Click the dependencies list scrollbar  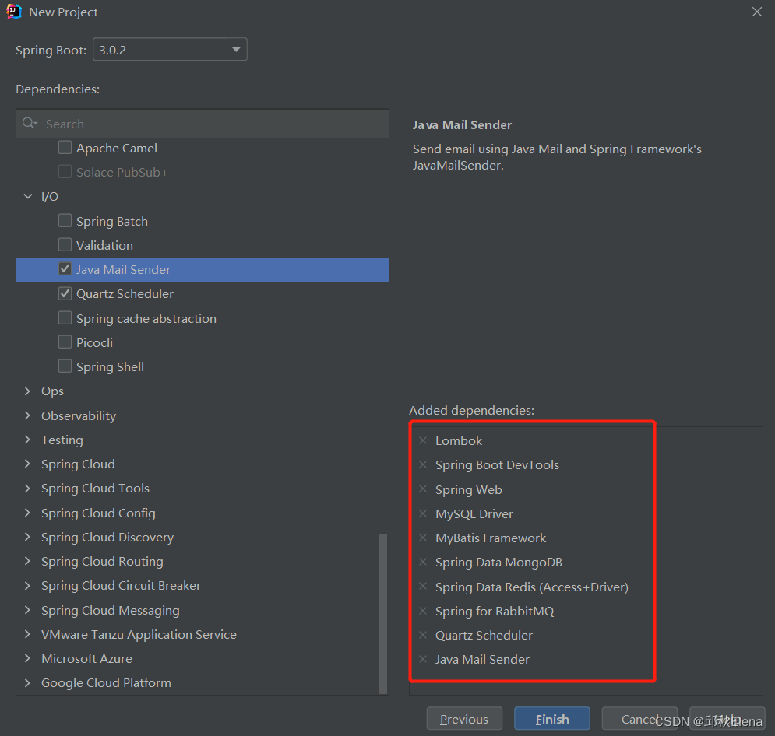pyautogui.click(x=383, y=614)
